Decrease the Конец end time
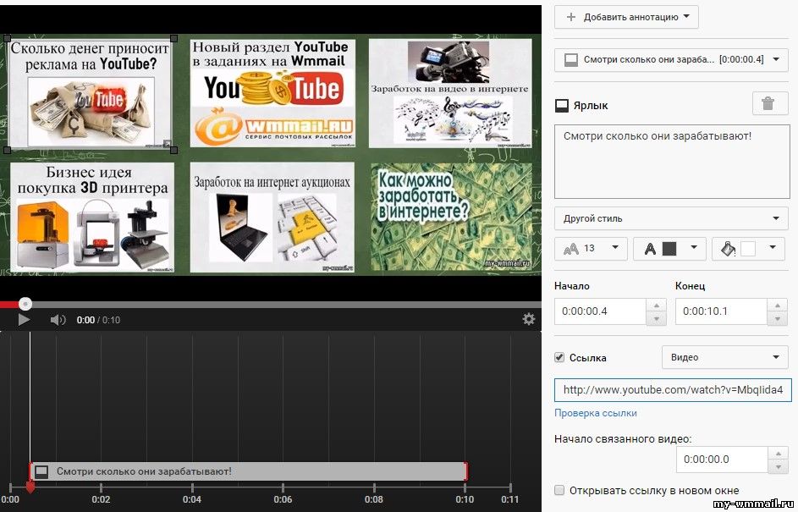This screenshot has height=512, width=798. [x=778, y=318]
